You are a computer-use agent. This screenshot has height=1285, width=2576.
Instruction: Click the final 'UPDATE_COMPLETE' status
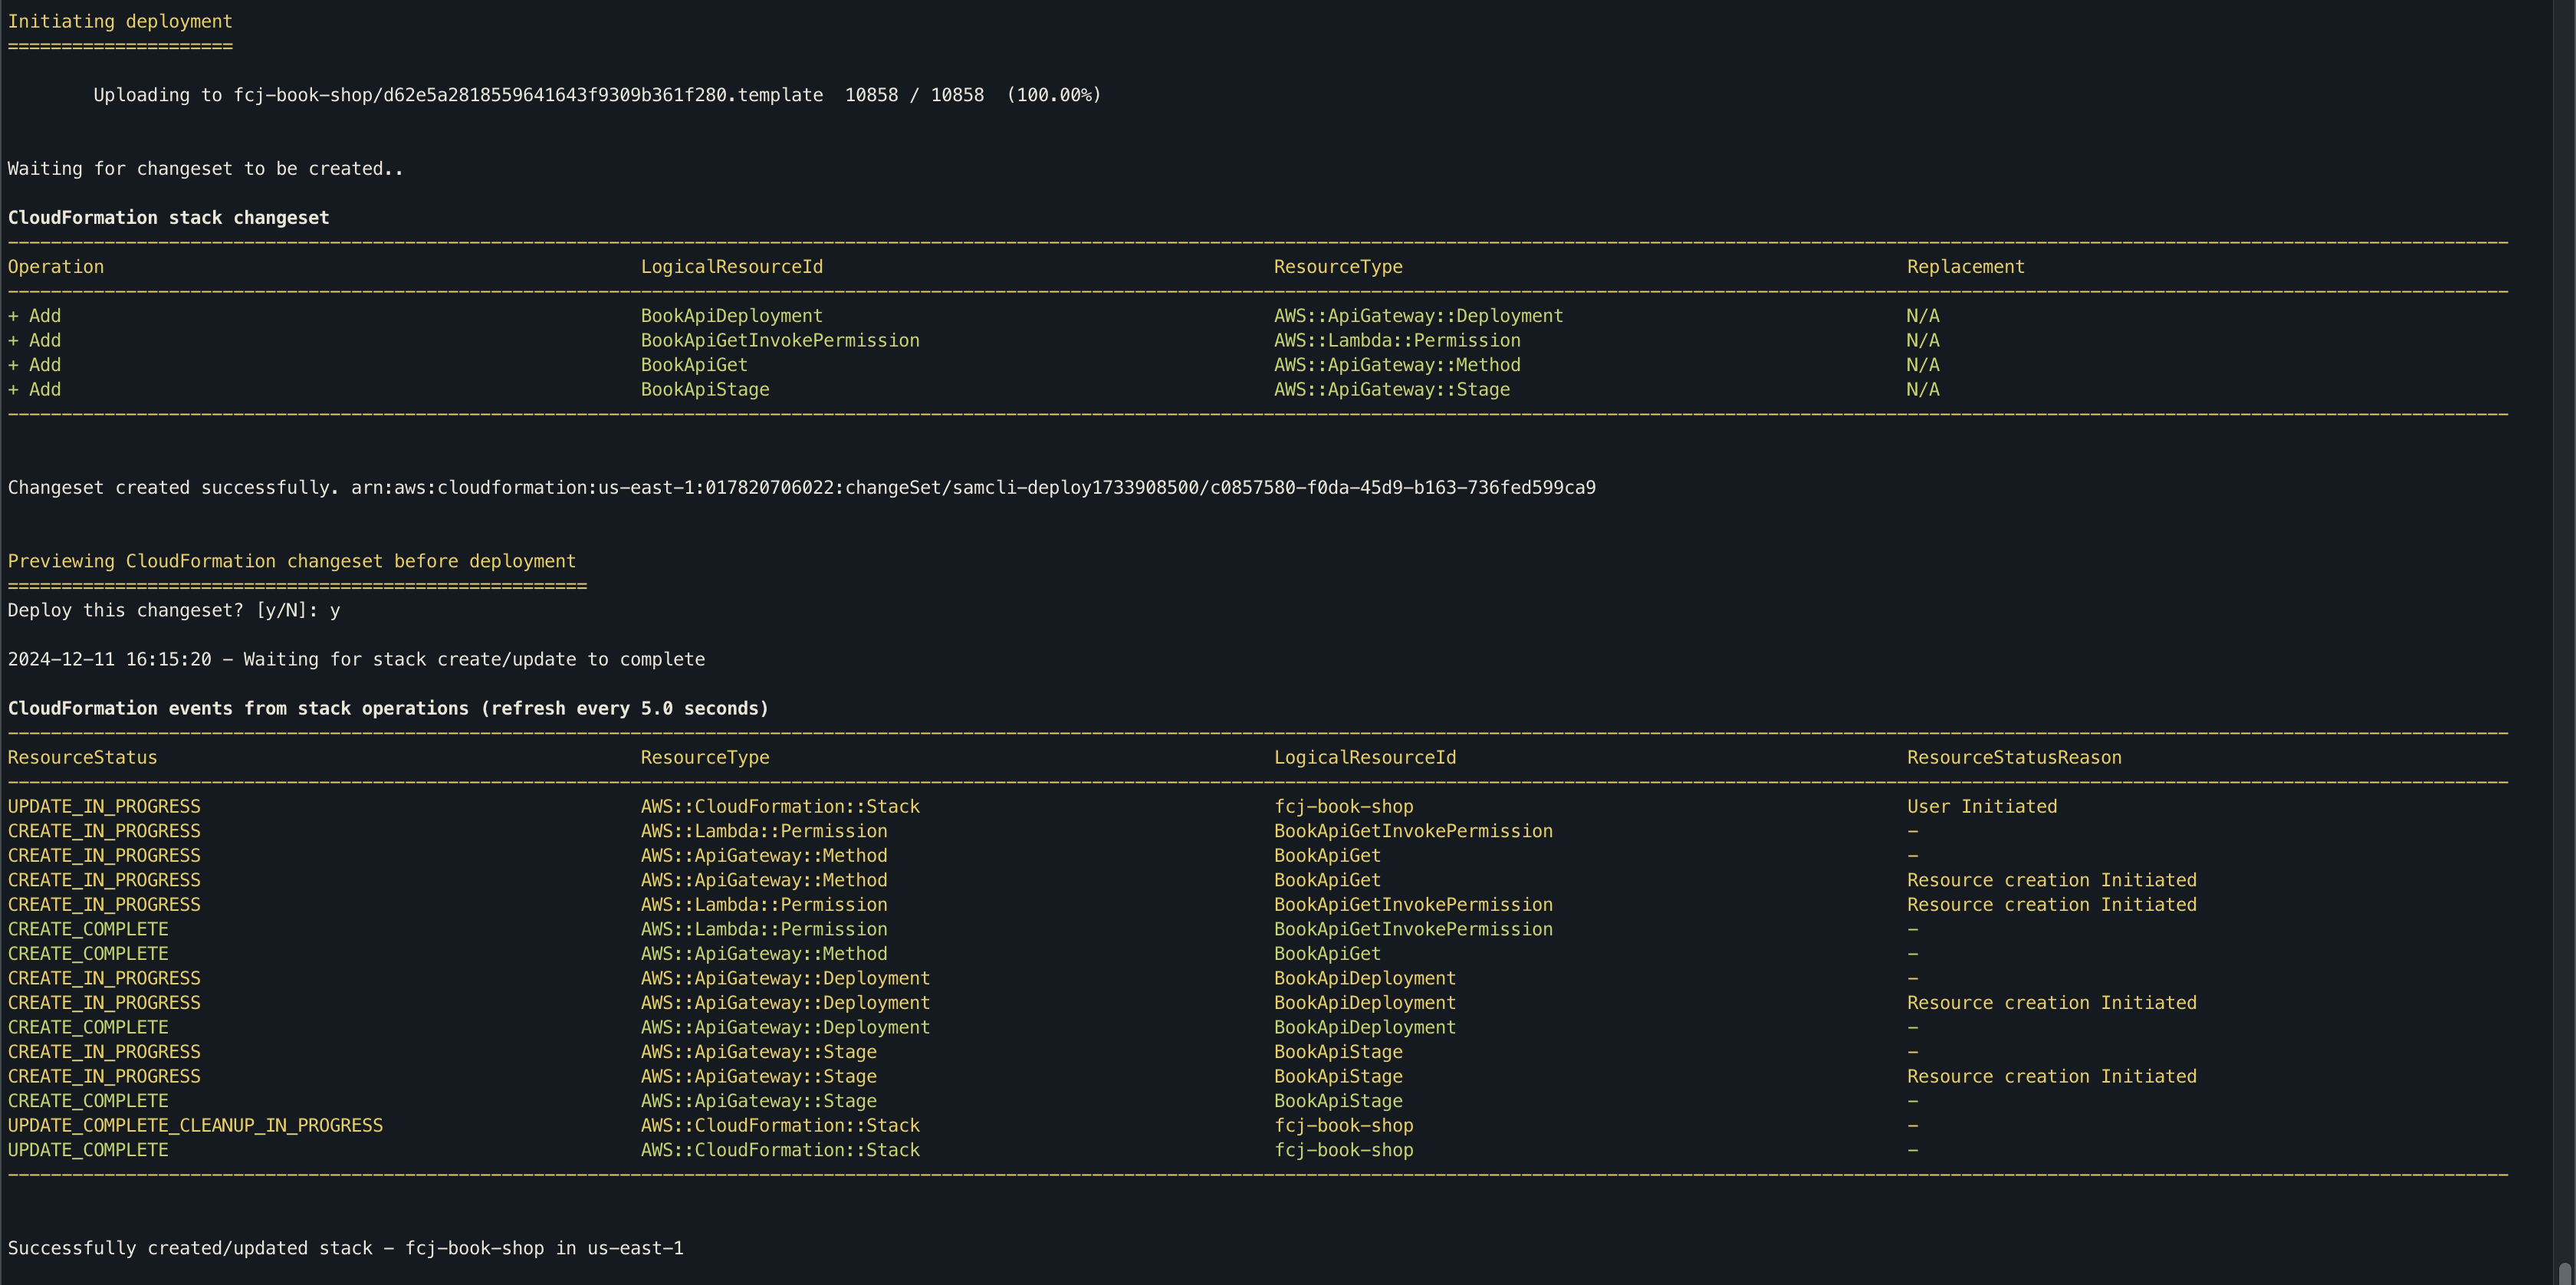[x=88, y=1151]
